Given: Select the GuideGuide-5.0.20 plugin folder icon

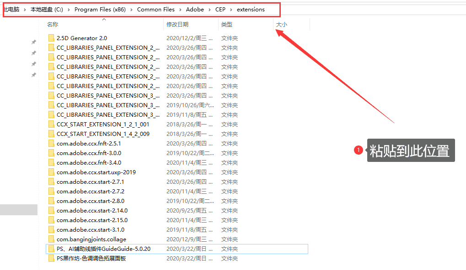Looking at the screenshot, I should tap(51, 249).
